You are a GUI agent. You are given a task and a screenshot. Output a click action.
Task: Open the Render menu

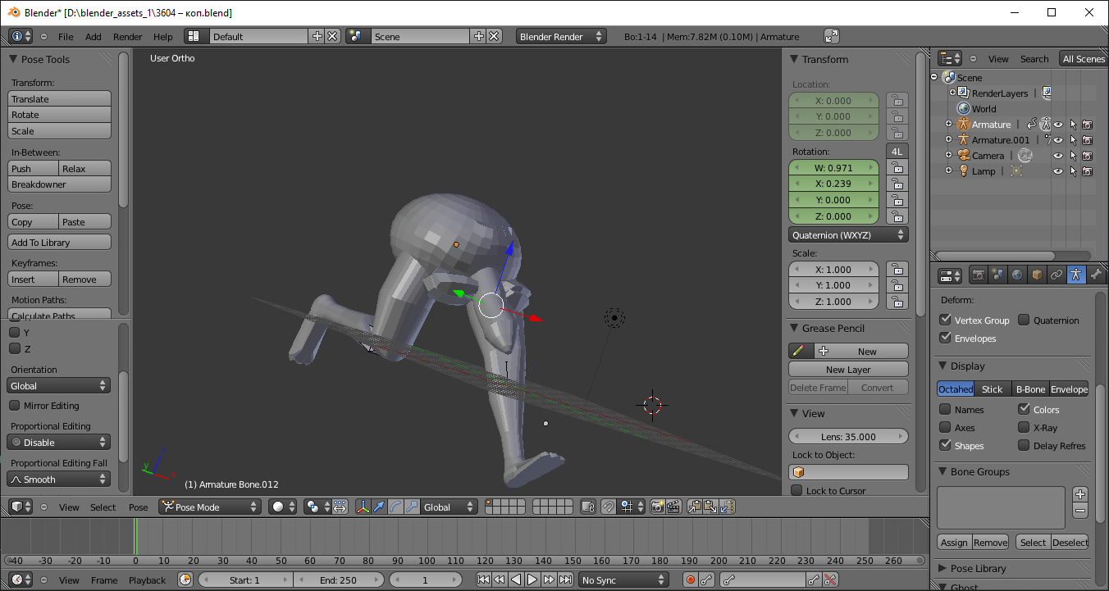point(127,37)
